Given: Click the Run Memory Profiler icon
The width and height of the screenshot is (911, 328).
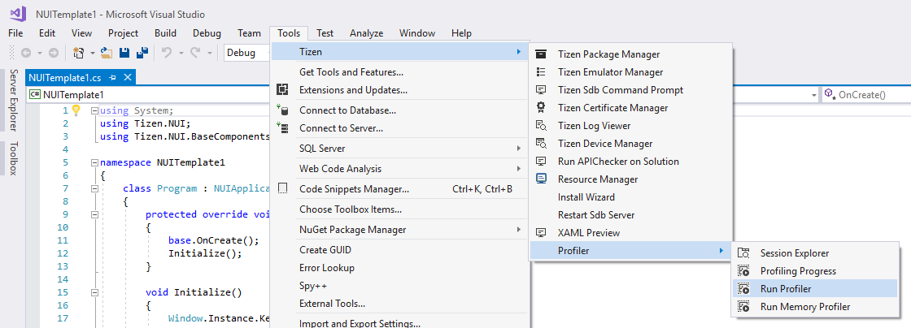Looking at the screenshot, I should [743, 307].
